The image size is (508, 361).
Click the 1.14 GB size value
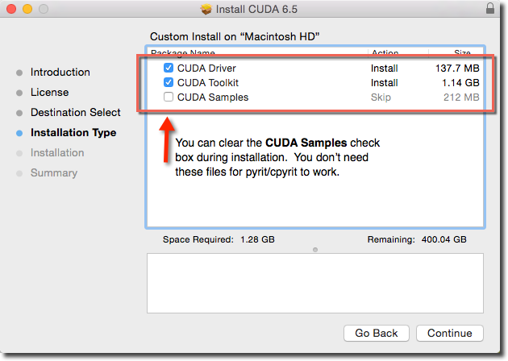click(460, 82)
